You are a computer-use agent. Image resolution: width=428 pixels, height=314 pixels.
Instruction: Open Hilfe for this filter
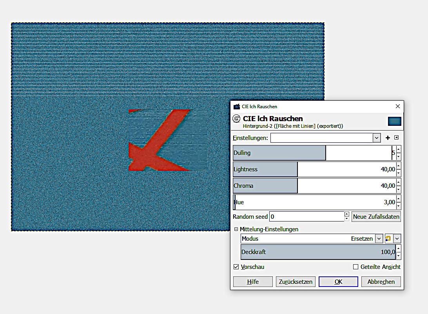pos(253,281)
